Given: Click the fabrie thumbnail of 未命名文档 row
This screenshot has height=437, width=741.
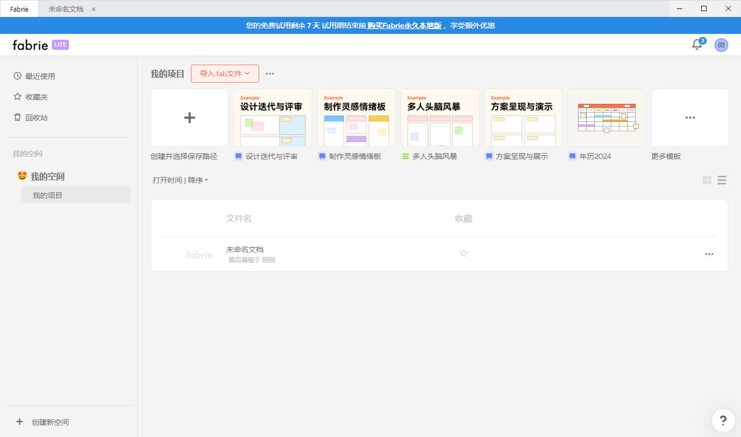Looking at the screenshot, I should 199,255.
